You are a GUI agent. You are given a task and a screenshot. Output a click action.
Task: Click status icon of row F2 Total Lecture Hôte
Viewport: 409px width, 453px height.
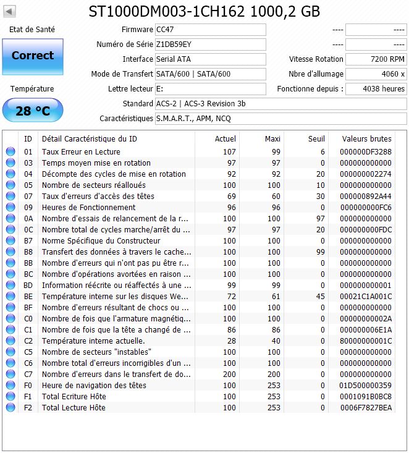click(11, 408)
